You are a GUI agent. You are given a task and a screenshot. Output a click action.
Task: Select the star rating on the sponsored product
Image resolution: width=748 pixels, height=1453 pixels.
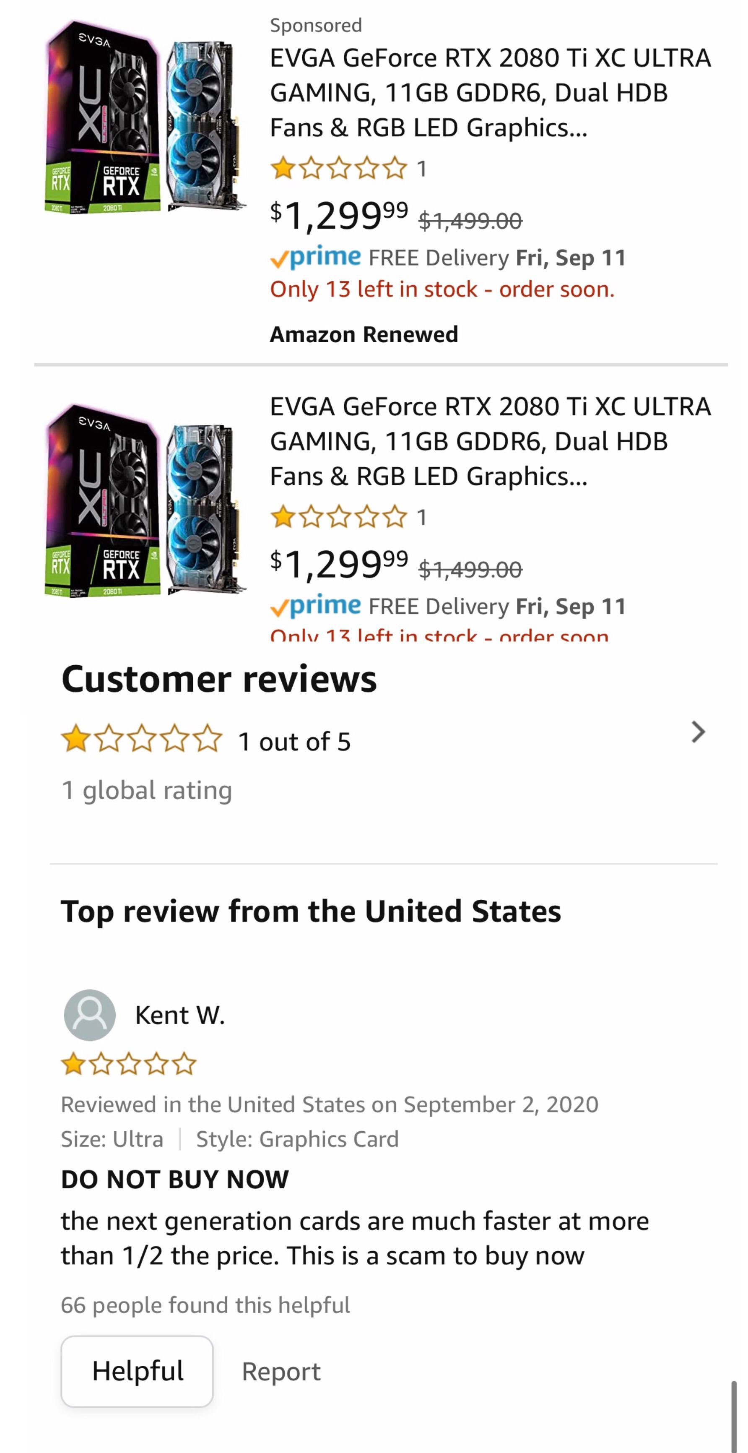[335, 168]
